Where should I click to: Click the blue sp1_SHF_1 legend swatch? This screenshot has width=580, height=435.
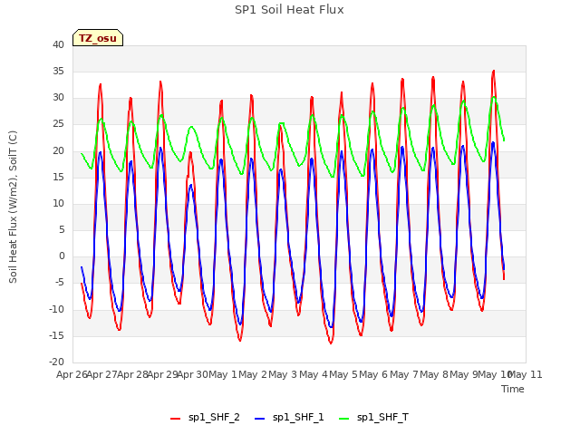[260, 419]
